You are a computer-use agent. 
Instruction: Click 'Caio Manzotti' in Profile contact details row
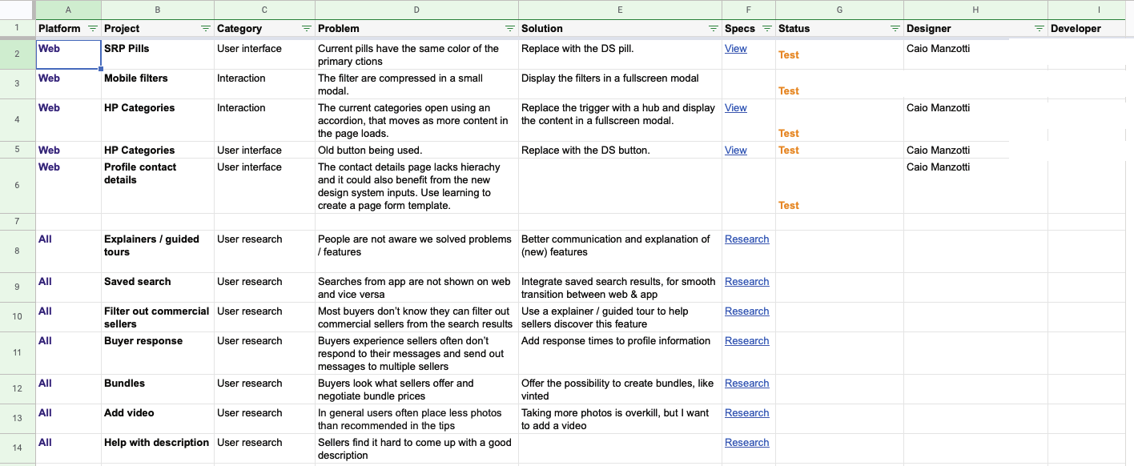[938, 167]
